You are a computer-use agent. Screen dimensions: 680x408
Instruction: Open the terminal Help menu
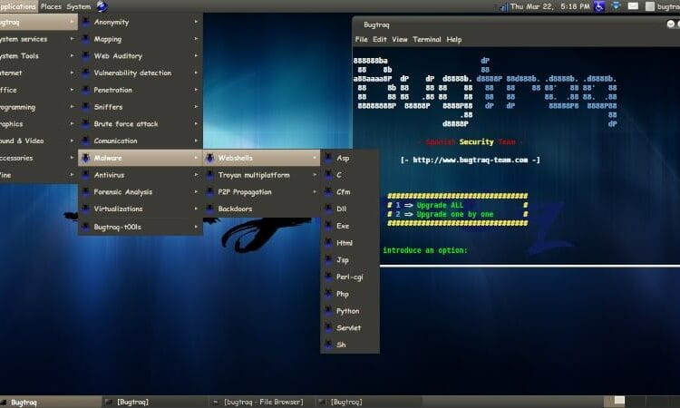pos(454,40)
